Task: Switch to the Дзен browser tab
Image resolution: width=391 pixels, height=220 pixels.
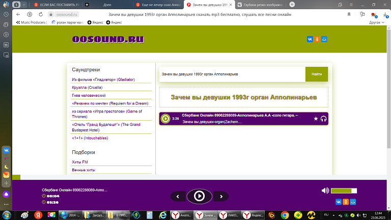Action: click(107, 5)
